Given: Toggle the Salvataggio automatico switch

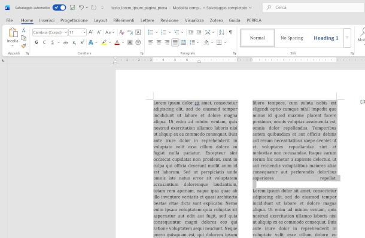Looking at the screenshot, I should [59, 8].
